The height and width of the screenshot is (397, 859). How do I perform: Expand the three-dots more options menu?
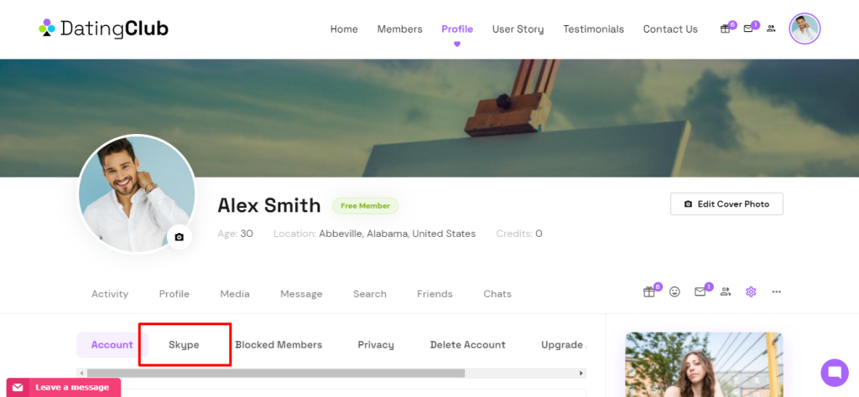[777, 292]
